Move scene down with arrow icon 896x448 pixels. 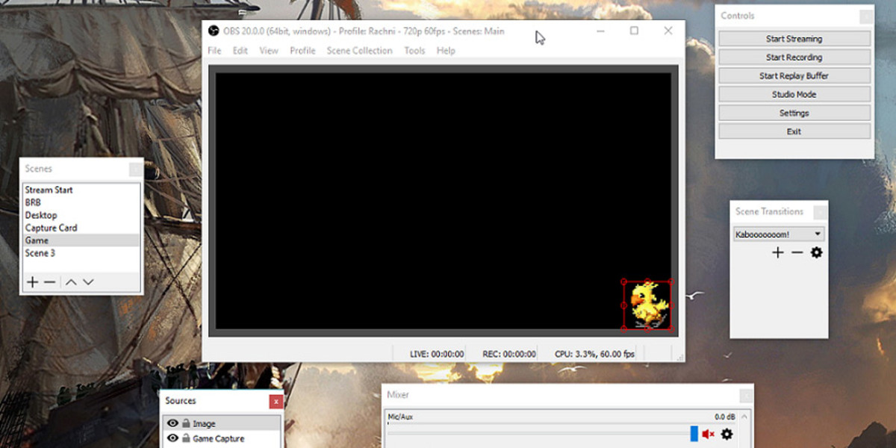pos(88,282)
